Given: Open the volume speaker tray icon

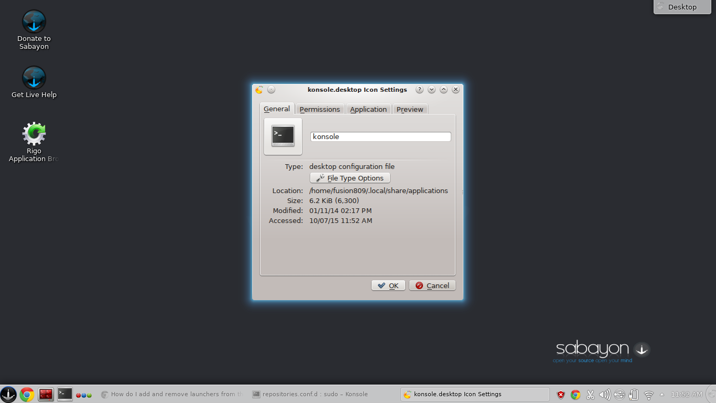Looking at the screenshot, I should click(x=605, y=395).
